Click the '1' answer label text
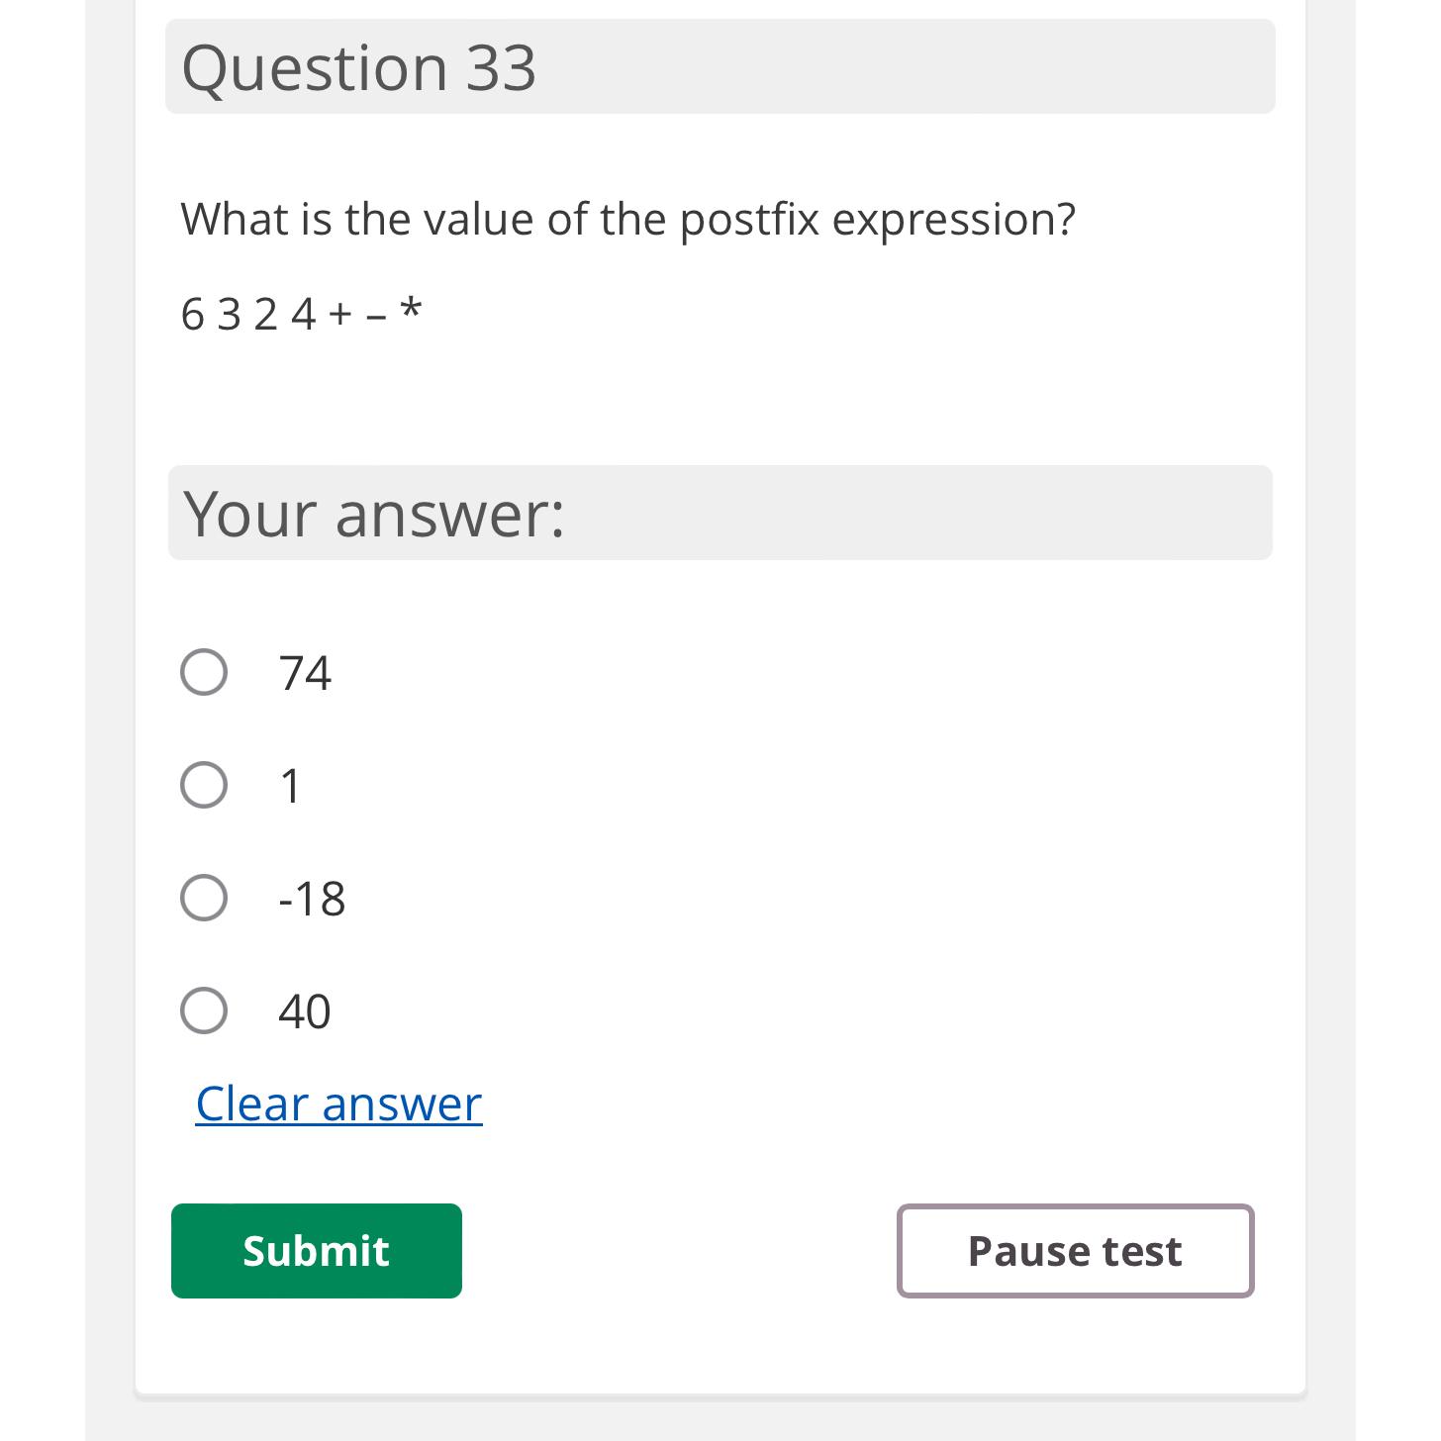This screenshot has height=1441, width=1441. click(x=290, y=786)
